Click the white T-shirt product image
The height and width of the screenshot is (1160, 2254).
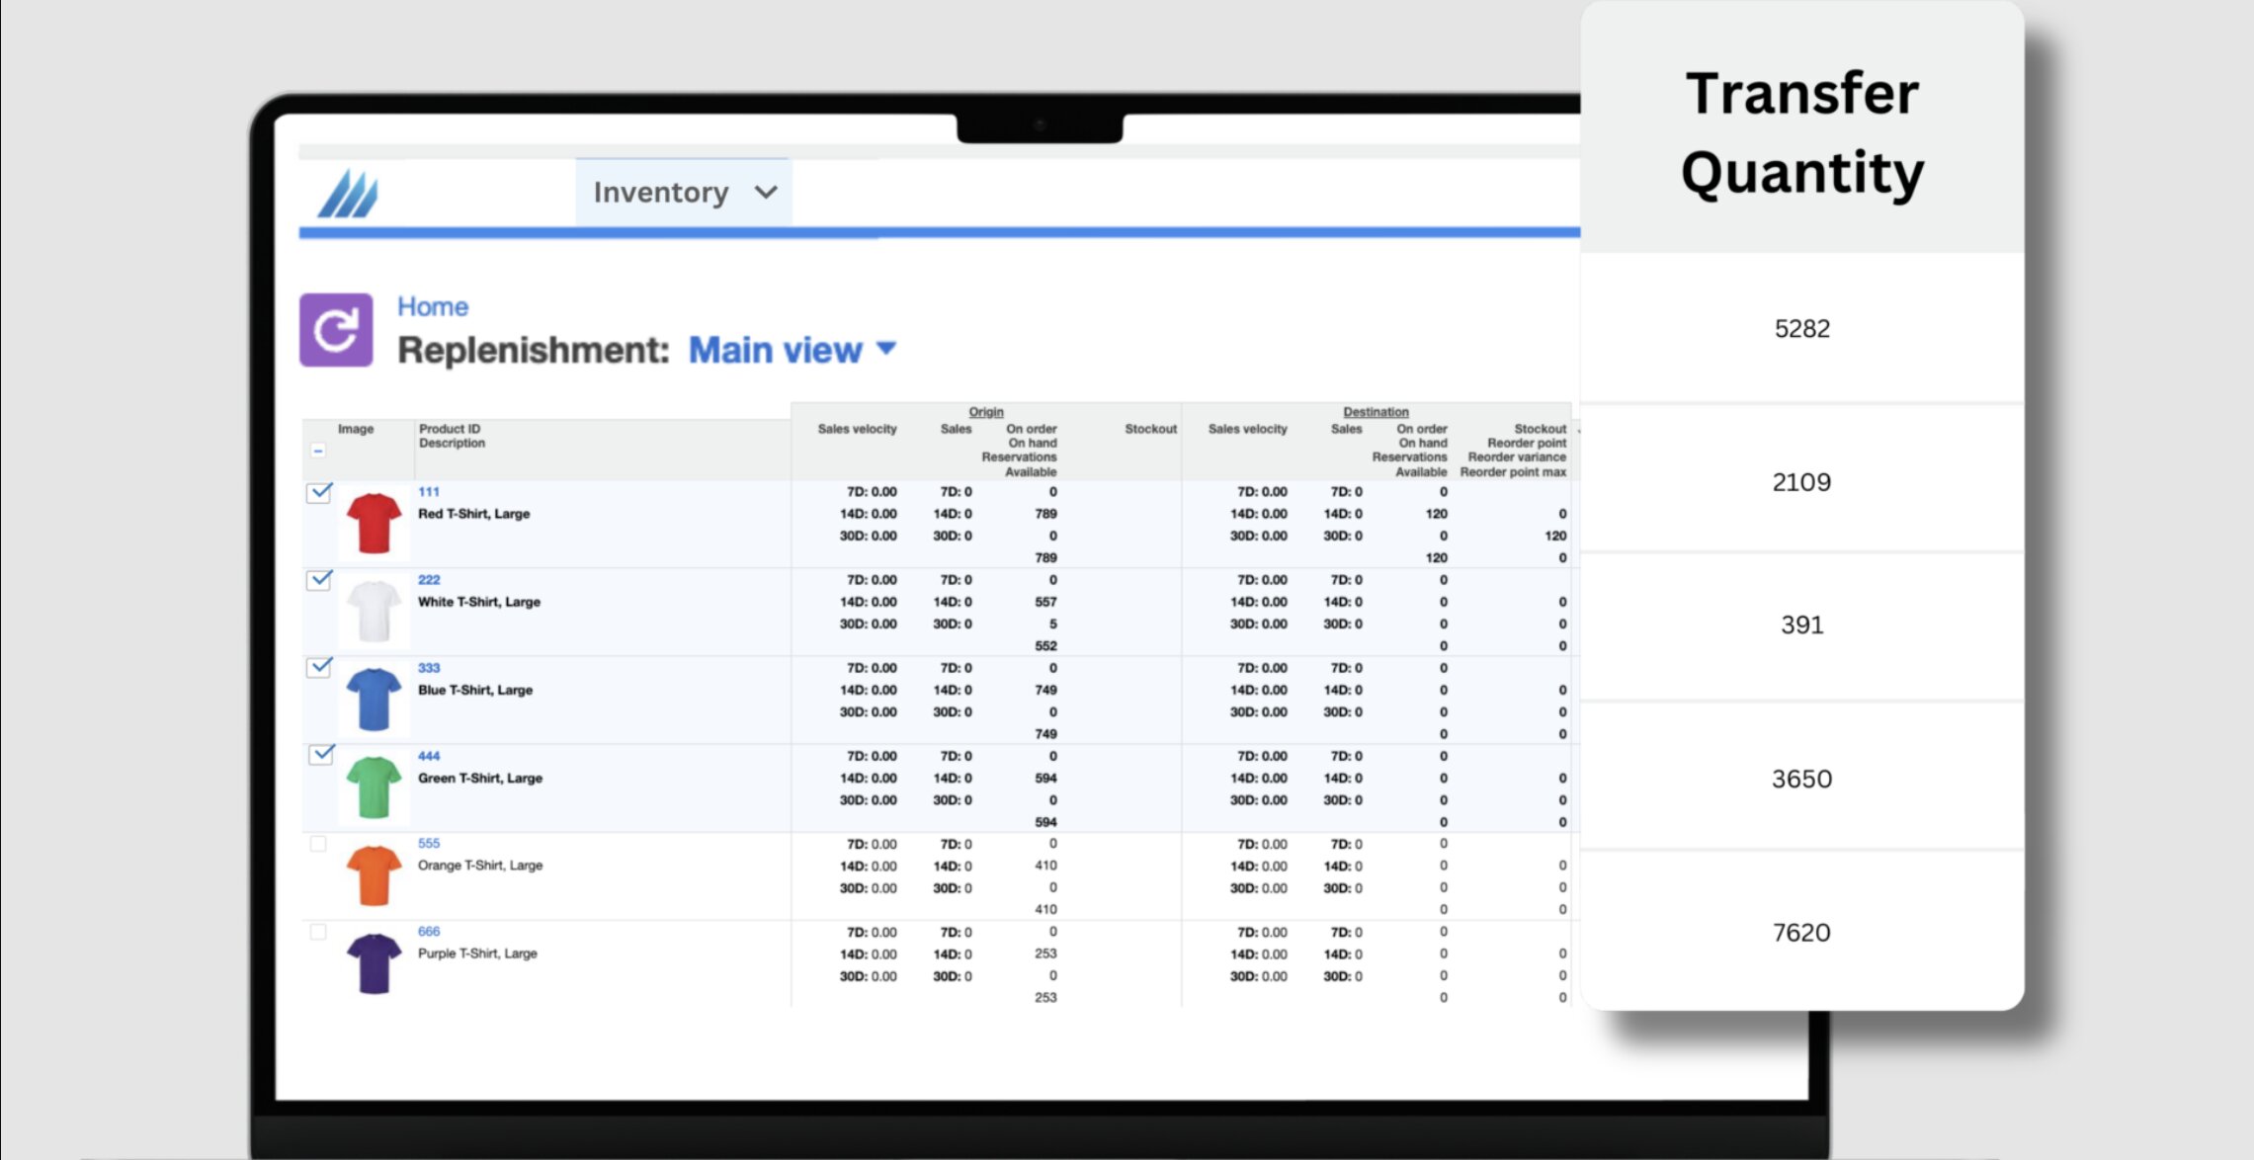(375, 611)
